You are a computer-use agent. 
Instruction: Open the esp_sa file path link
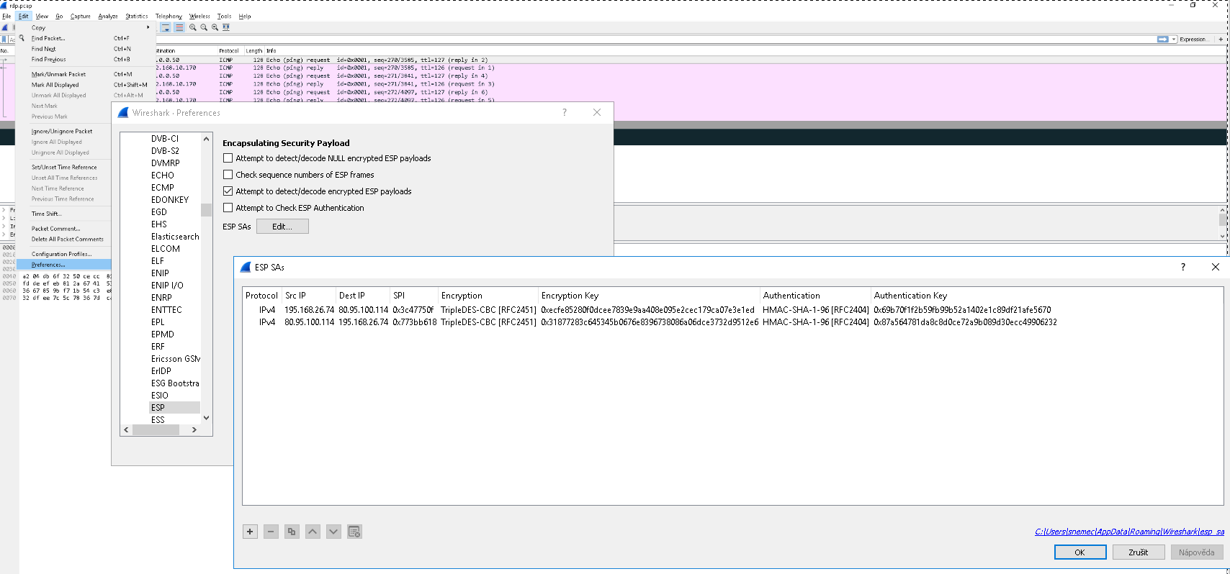click(x=1128, y=532)
